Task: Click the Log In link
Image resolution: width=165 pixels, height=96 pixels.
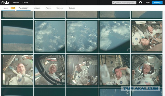Action: tap(147, 3)
